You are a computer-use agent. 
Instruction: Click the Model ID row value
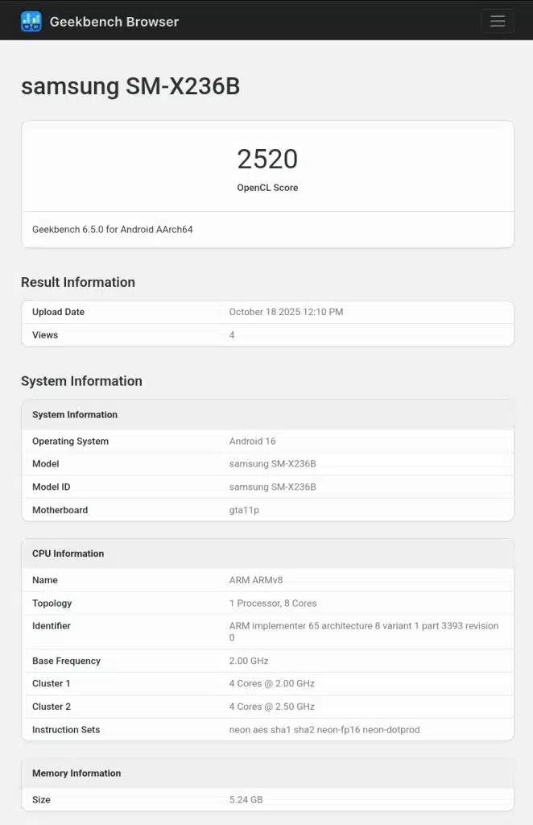click(x=272, y=487)
